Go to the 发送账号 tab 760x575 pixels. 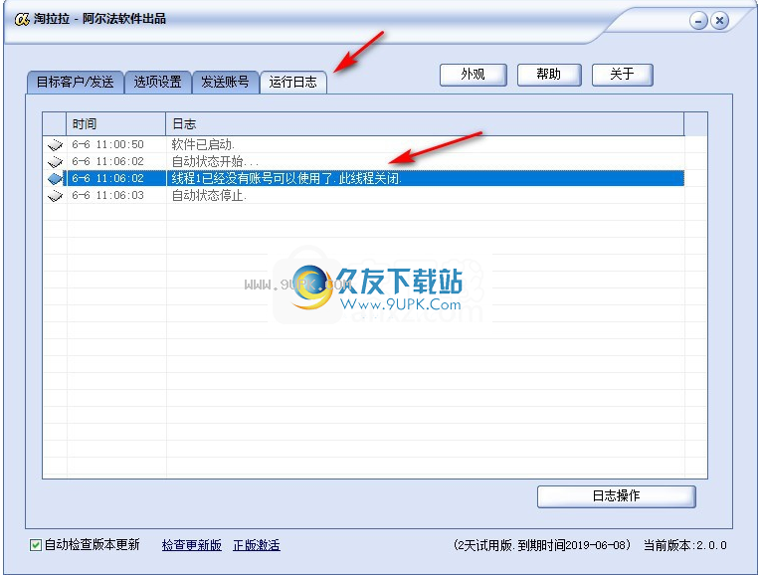(x=225, y=82)
